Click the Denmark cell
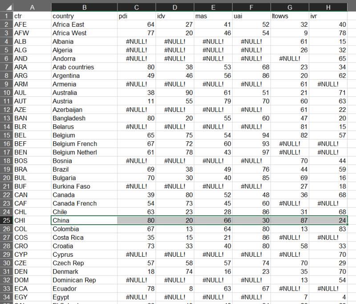Viewport: 356px width, 304px height. click(84, 271)
